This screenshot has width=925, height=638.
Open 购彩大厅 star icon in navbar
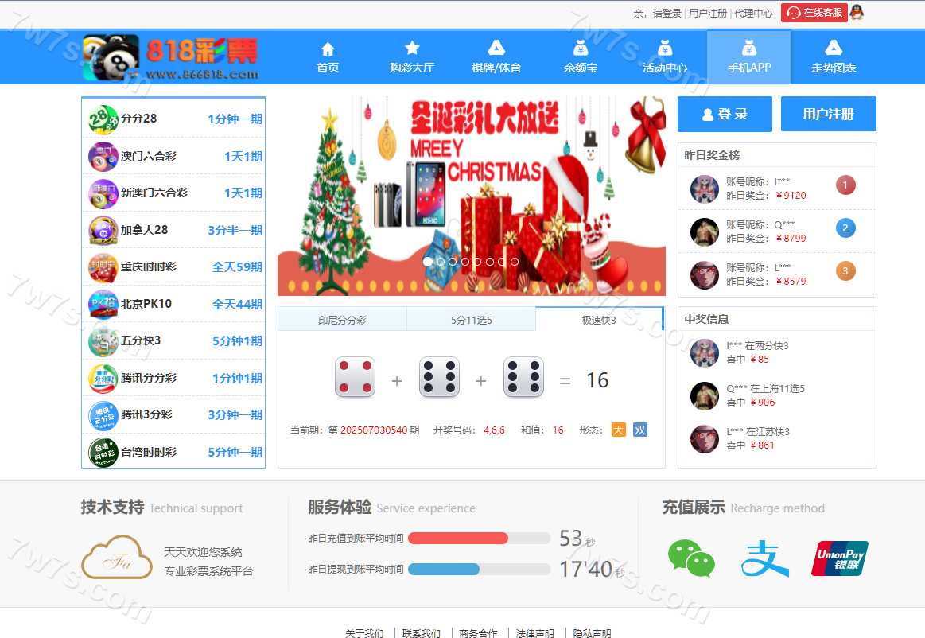pyautogui.click(x=412, y=49)
